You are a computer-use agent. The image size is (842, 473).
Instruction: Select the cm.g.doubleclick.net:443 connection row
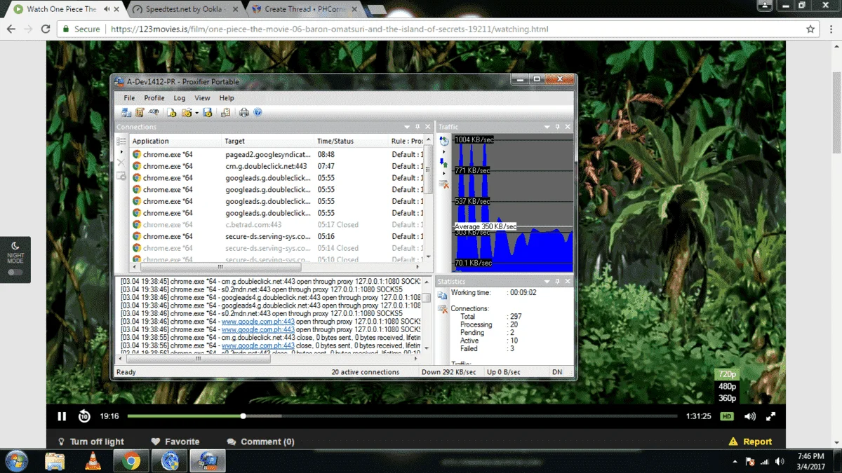click(x=278, y=166)
